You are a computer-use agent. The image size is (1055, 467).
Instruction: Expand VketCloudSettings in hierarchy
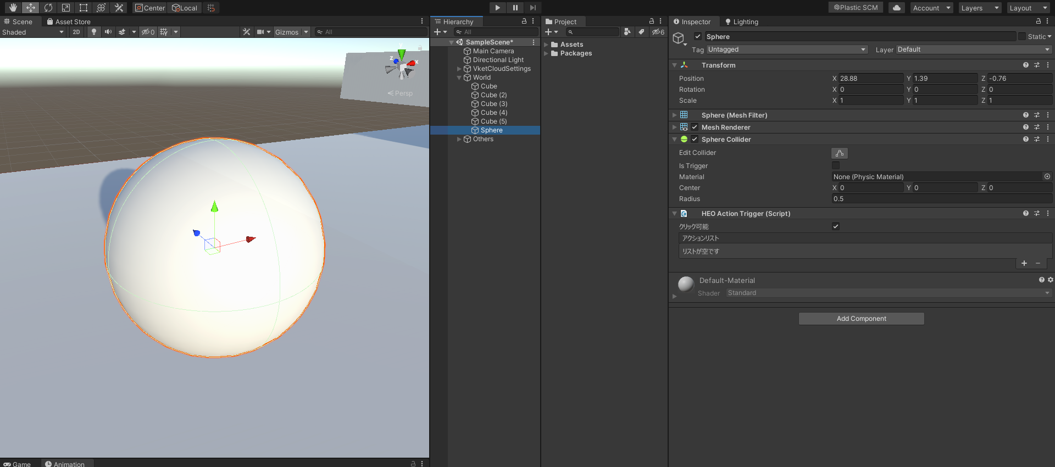click(459, 69)
